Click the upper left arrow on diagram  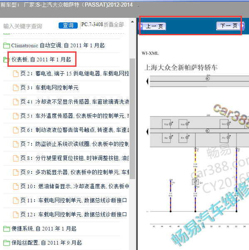pyautogui.click(x=147, y=81)
